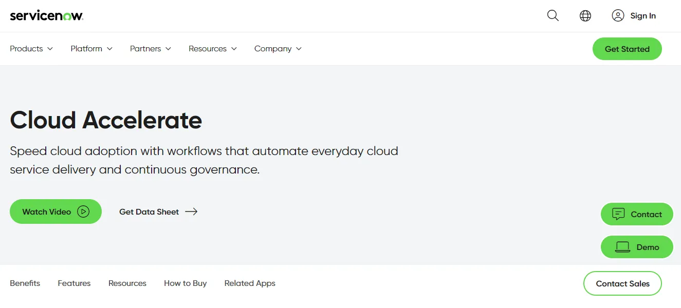
Task: Expand the Products menu
Action: (x=31, y=49)
